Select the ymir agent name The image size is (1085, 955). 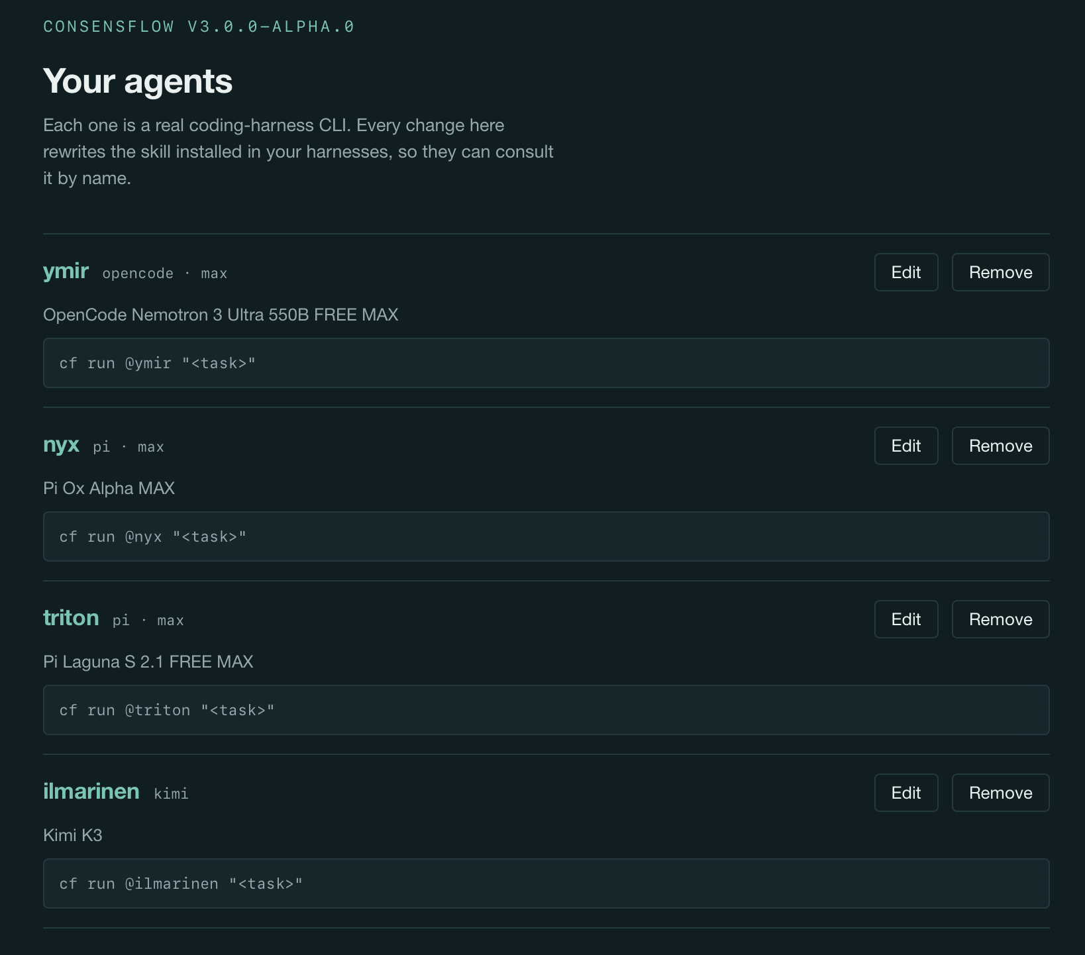[66, 272]
